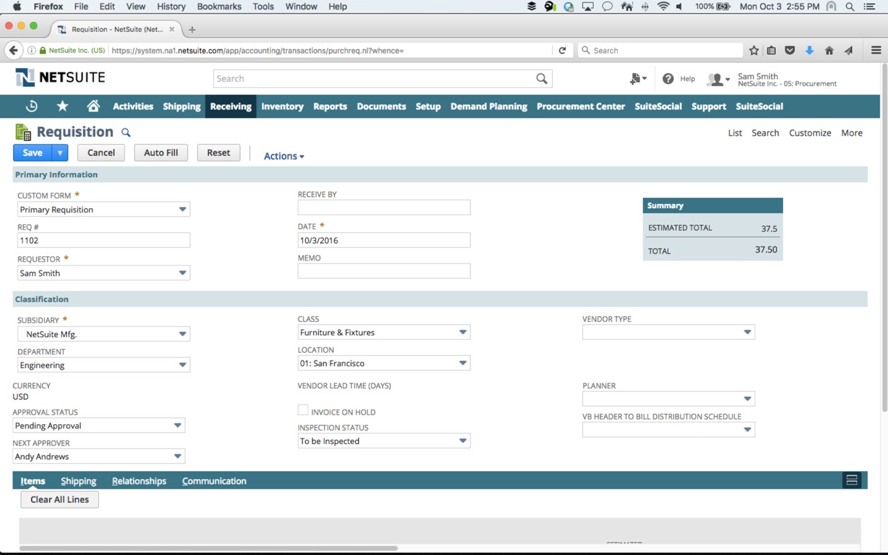Click the Customize link
Image resolution: width=888 pixels, height=555 pixels.
[810, 133]
